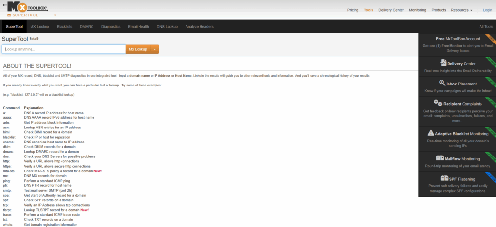Click the 'txt:' command
Screen dimensions: 496x227
pyautogui.click(x=5, y=219)
